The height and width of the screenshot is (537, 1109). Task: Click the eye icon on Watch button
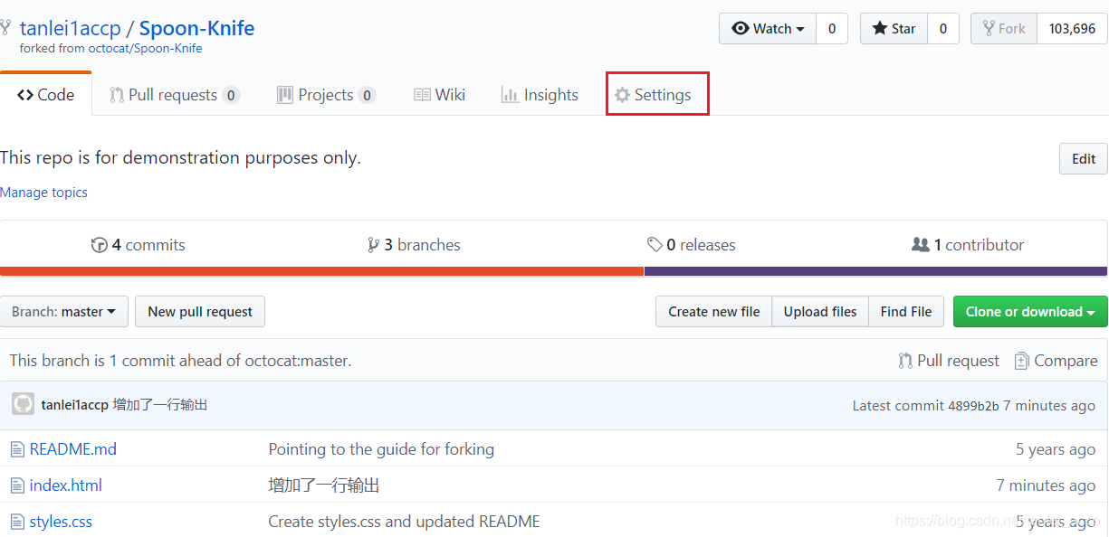(x=741, y=29)
